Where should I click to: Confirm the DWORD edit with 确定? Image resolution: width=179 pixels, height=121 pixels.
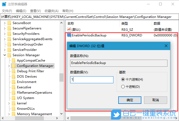(130, 100)
